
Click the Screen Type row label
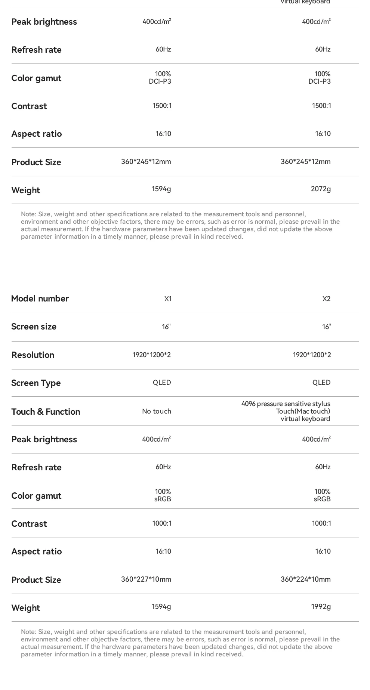click(x=36, y=383)
